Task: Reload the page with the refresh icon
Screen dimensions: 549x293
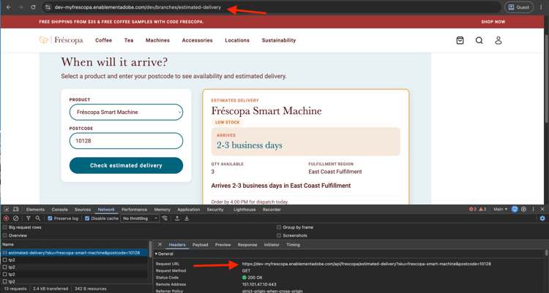Action: pyautogui.click(x=33, y=7)
